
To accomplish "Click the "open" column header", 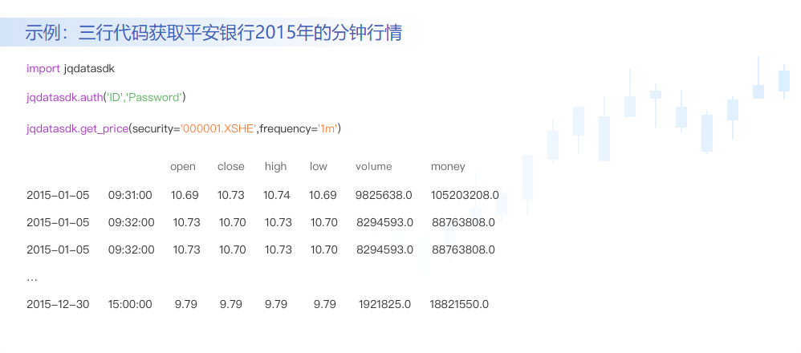I will pos(183,167).
